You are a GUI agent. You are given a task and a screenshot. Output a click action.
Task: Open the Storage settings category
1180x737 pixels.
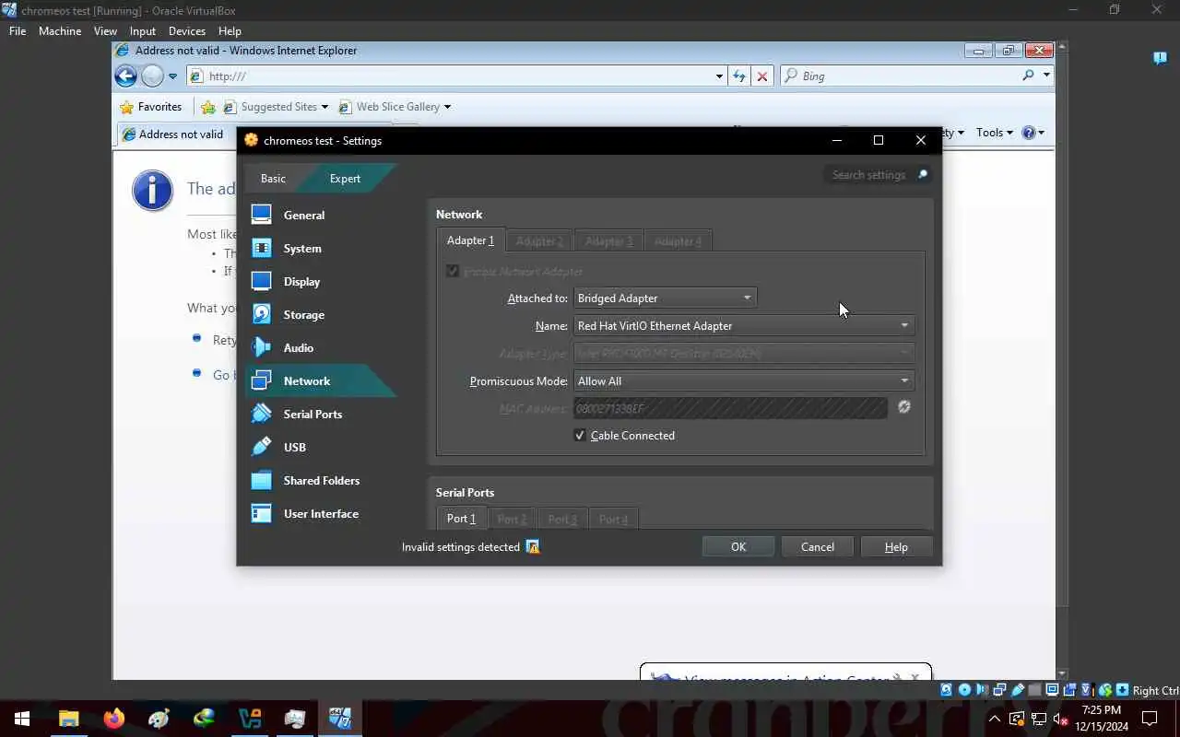(x=321, y=314)
